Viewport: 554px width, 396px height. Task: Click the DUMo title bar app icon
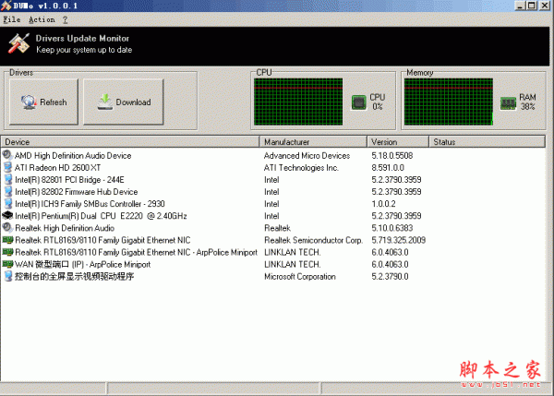click(6, 6)
